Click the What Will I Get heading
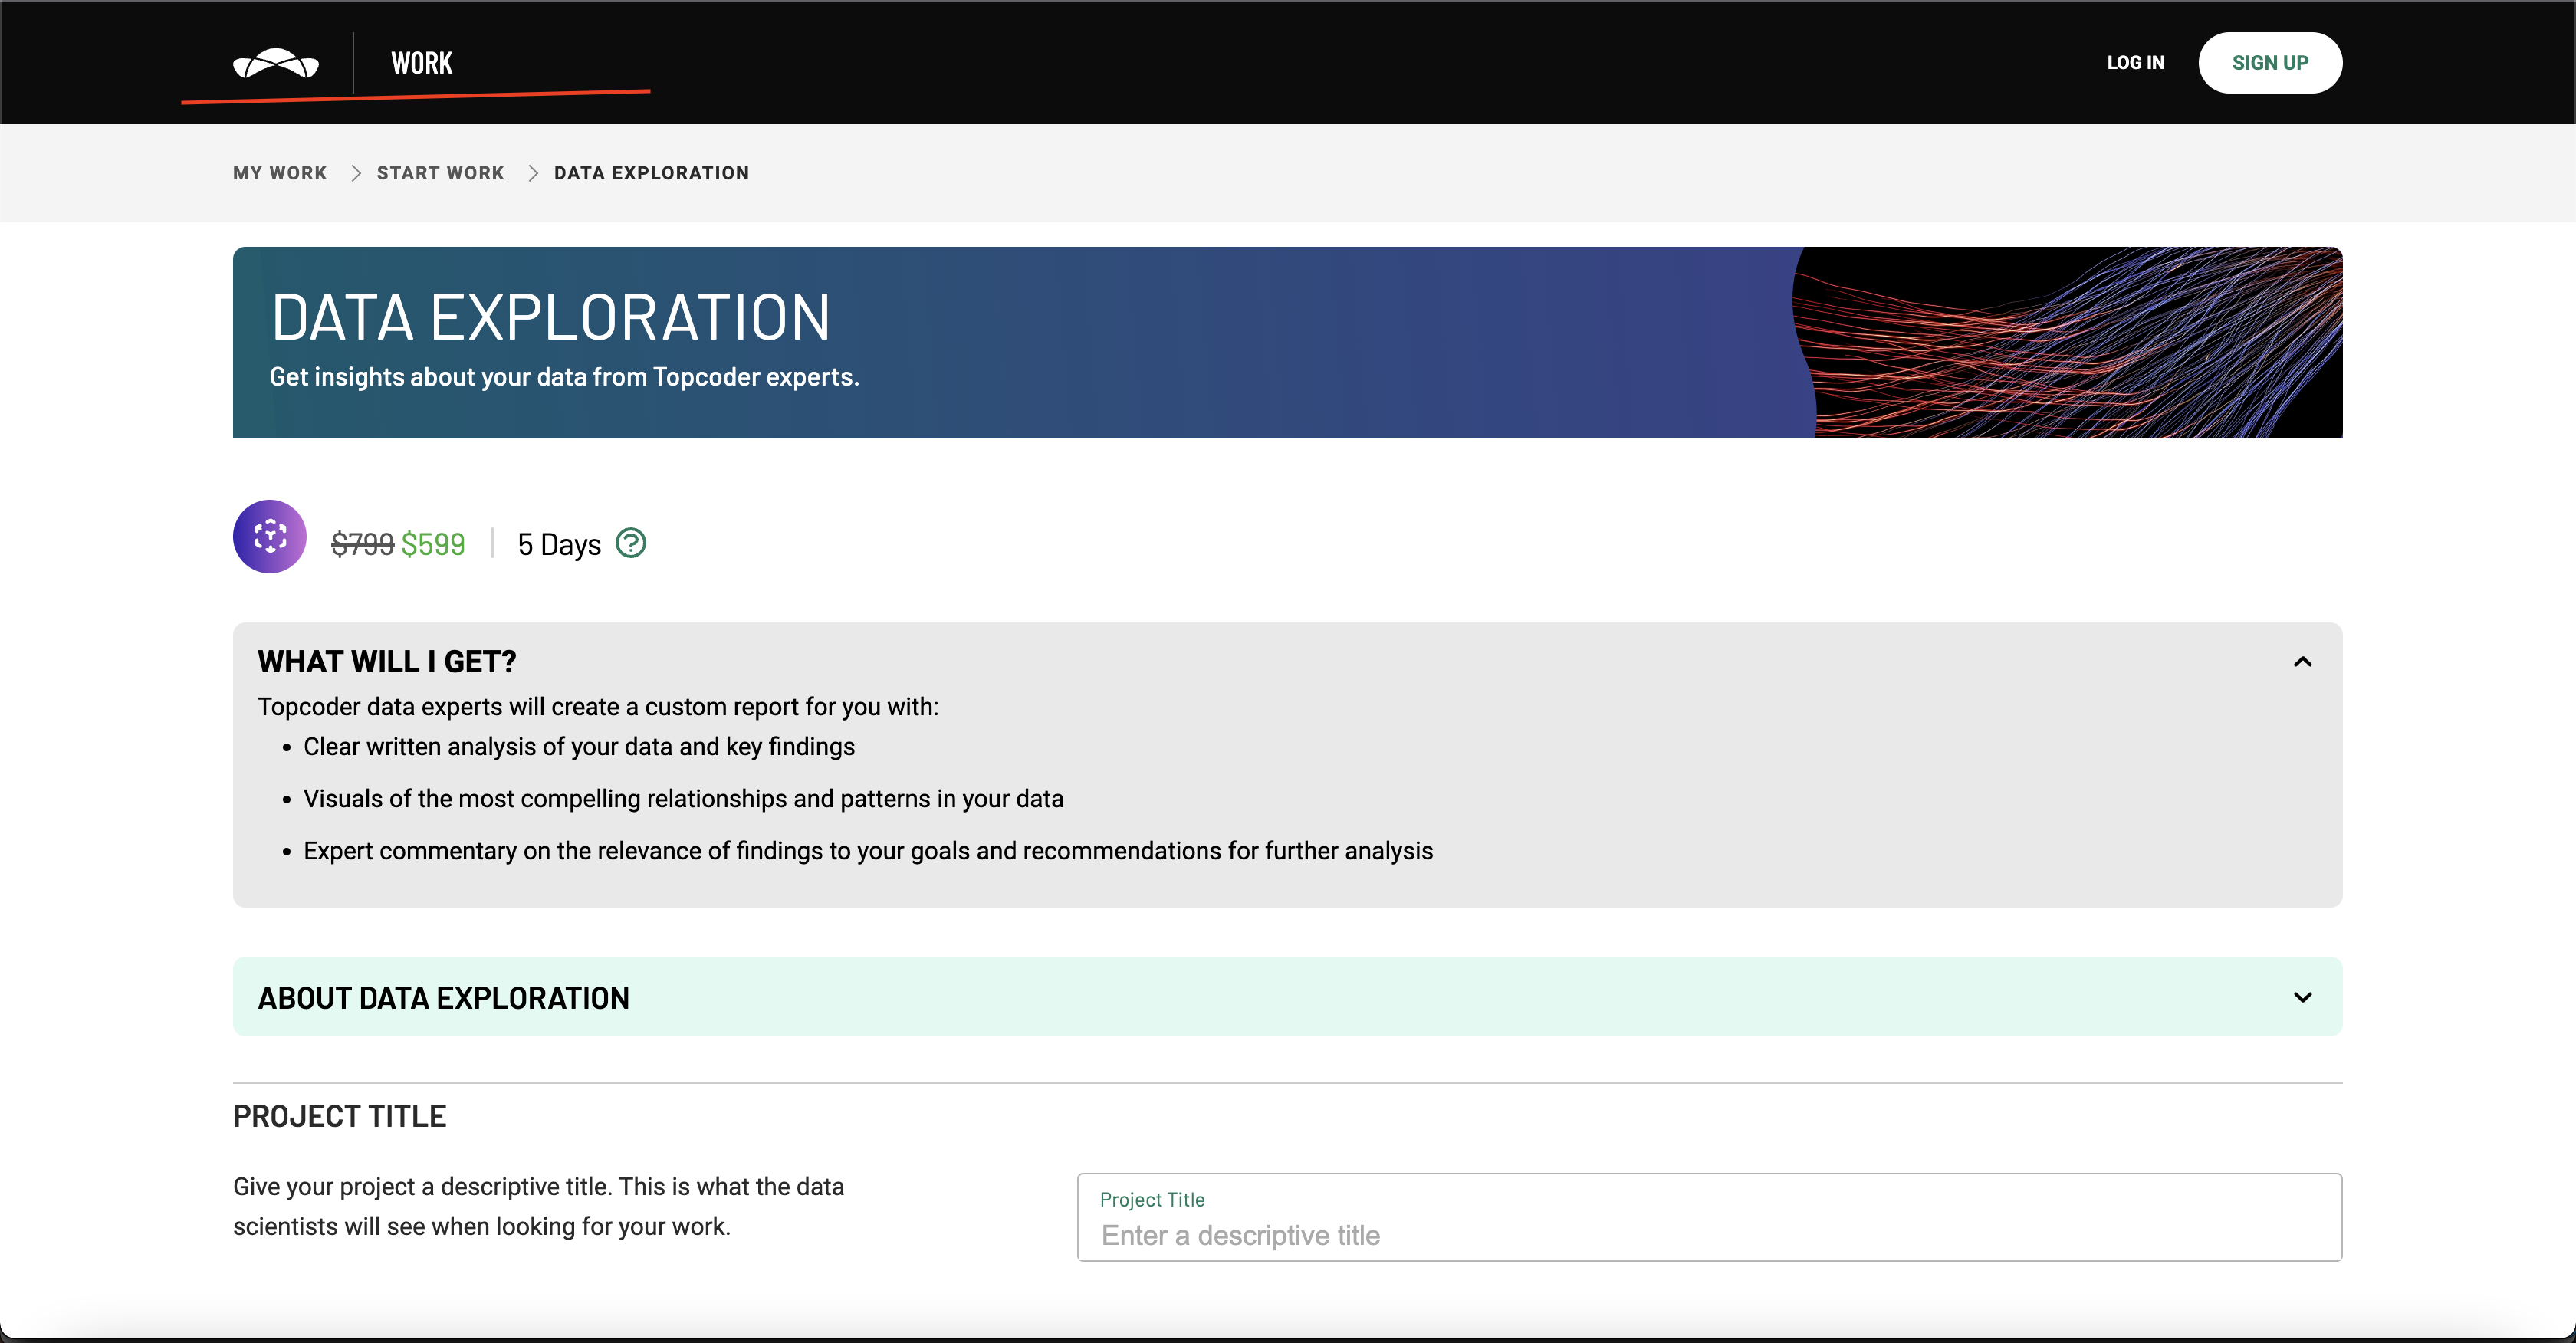This screenshot has height=1343, width=2576. 387,662
